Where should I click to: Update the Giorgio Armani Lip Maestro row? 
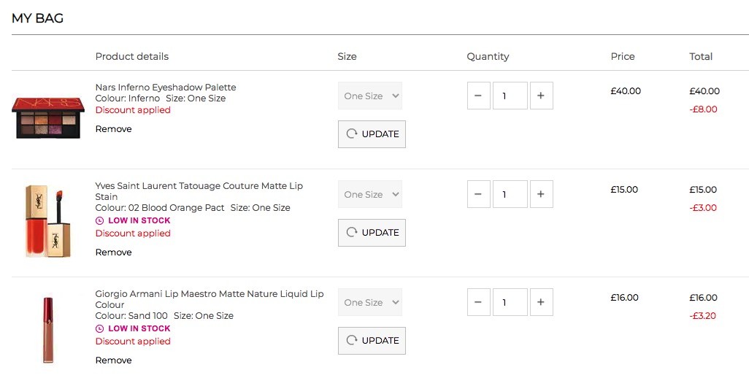[x=372, y=341]
